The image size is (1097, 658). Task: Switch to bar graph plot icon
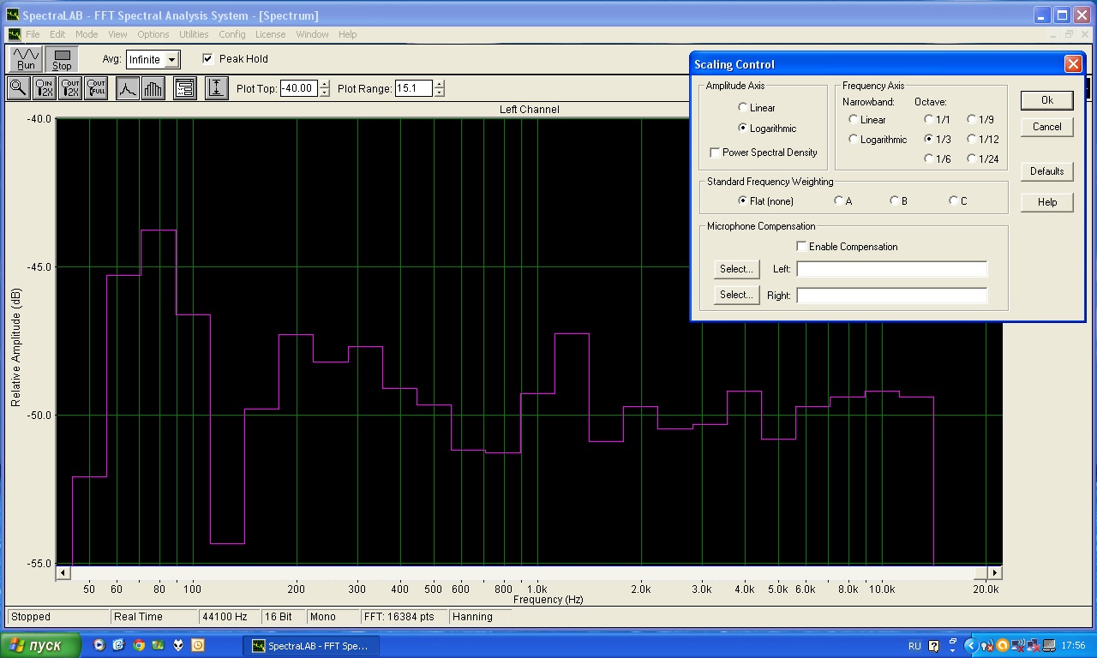(153, 88)
